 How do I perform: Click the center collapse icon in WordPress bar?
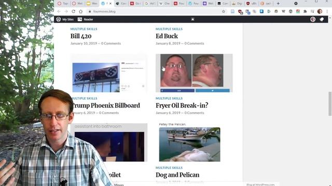point(192,19)
